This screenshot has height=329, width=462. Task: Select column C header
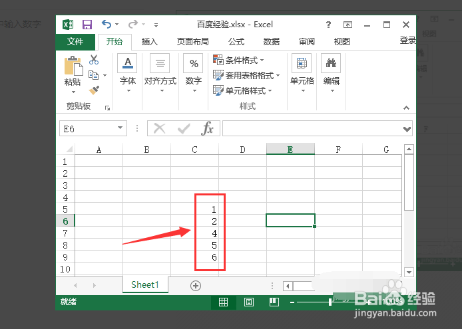click(194, 150)
